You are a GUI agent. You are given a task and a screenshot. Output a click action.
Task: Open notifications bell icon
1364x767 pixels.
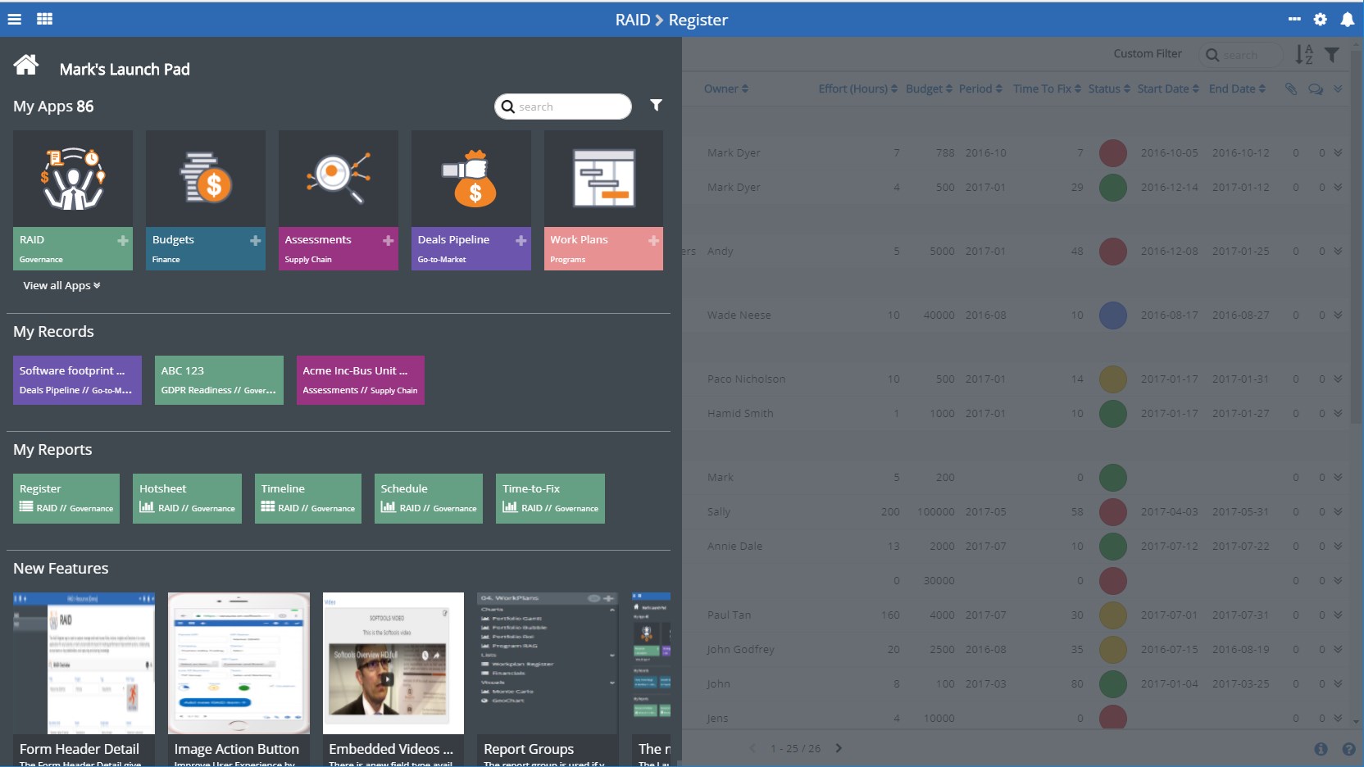click(1347, 19)
